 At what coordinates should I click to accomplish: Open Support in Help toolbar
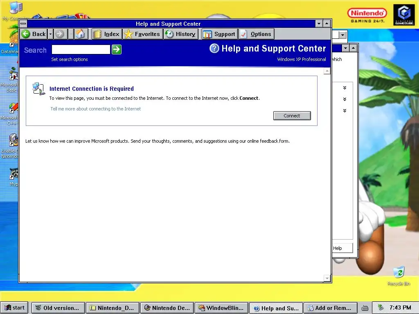220,34
